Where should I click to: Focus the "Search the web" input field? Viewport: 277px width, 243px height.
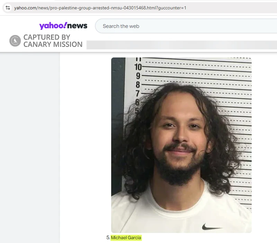(186, 26)
